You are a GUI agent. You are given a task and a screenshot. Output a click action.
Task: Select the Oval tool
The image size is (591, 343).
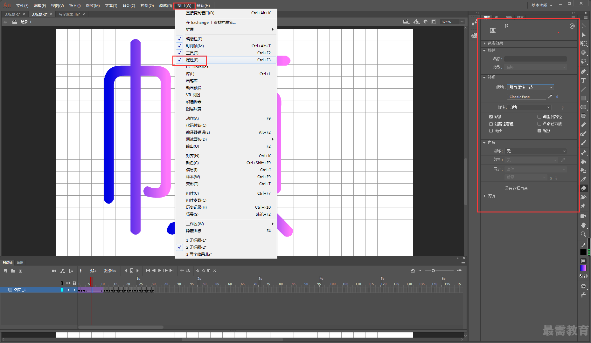(x=583, y=107)
